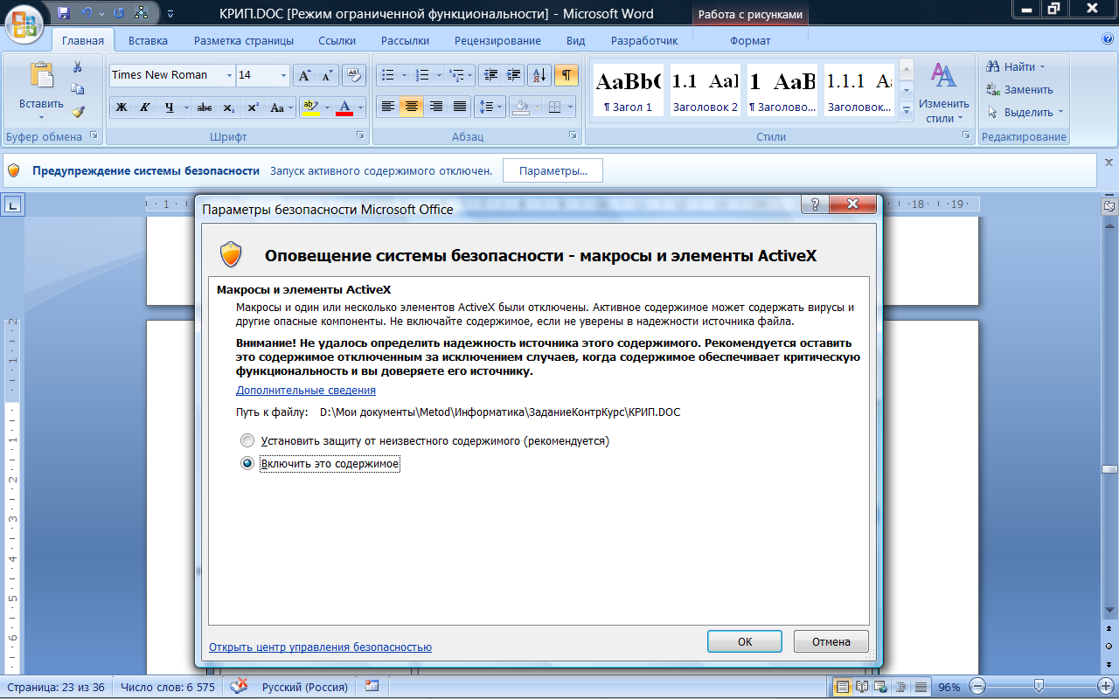
Task: Click zoom out minus button
Action: [x=978, y=687]
